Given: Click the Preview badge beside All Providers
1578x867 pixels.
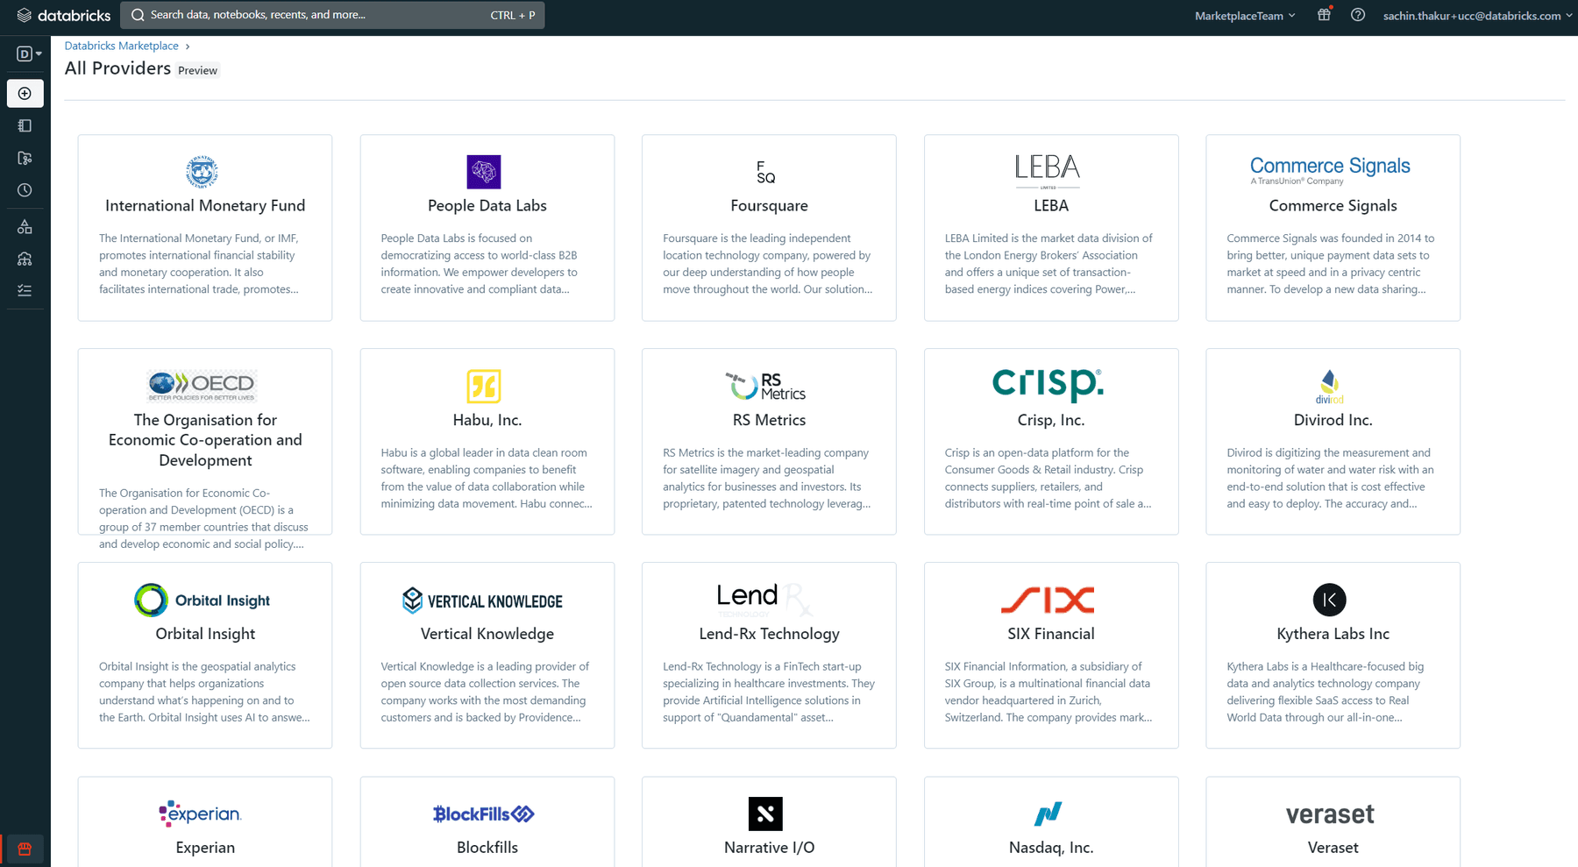Looking at the screenshot, I should pos(197,71).
